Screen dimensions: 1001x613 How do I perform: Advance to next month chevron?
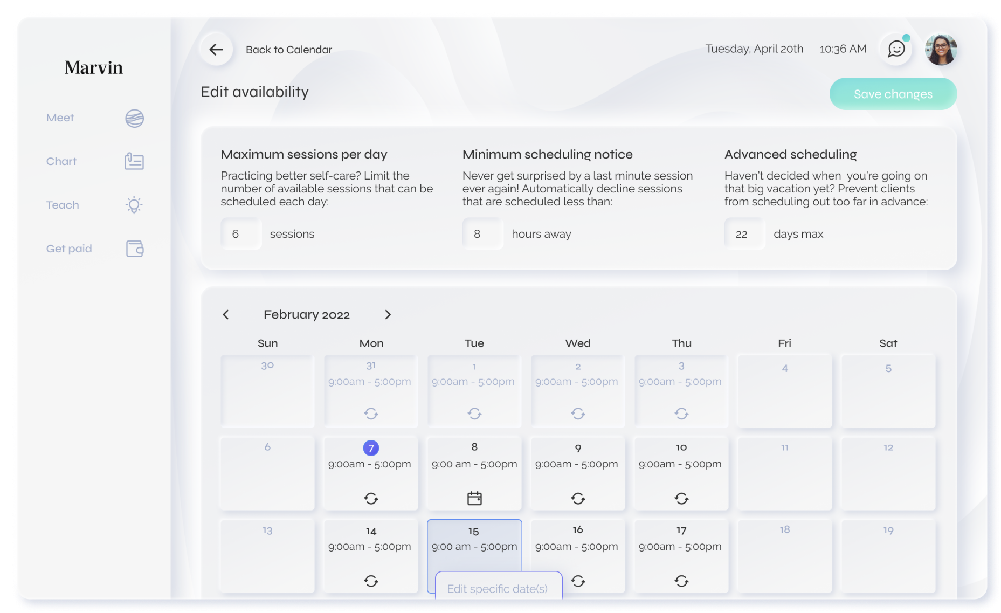point(388,314)
